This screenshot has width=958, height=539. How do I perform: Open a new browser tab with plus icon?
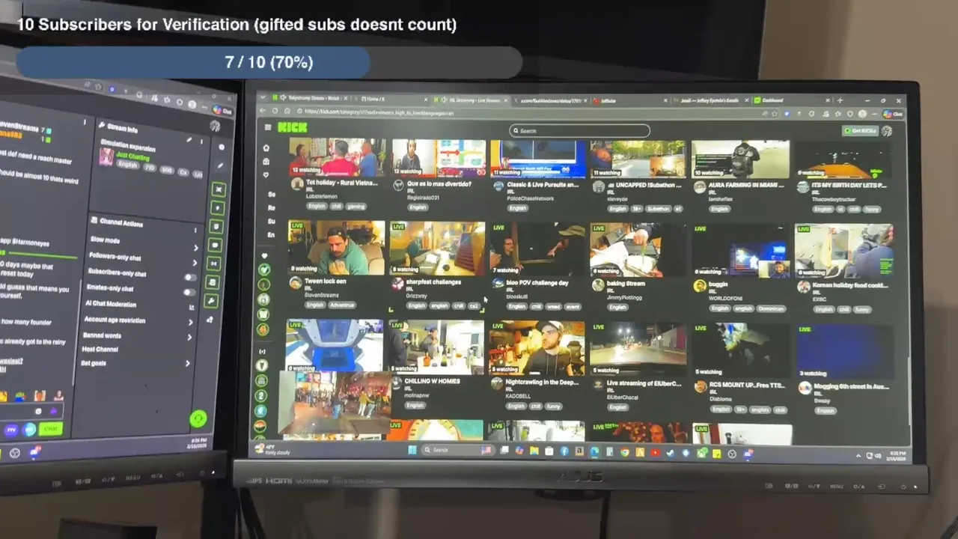[x=840, y=100]
